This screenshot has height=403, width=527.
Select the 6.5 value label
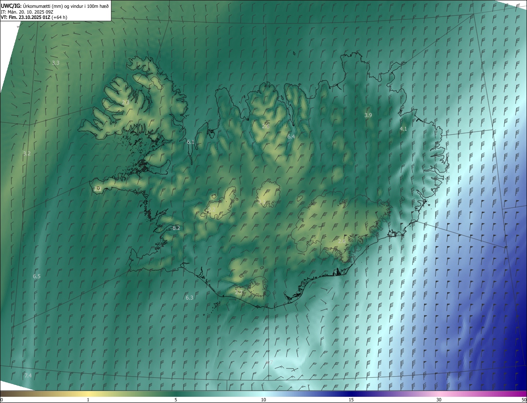[37, 276]
